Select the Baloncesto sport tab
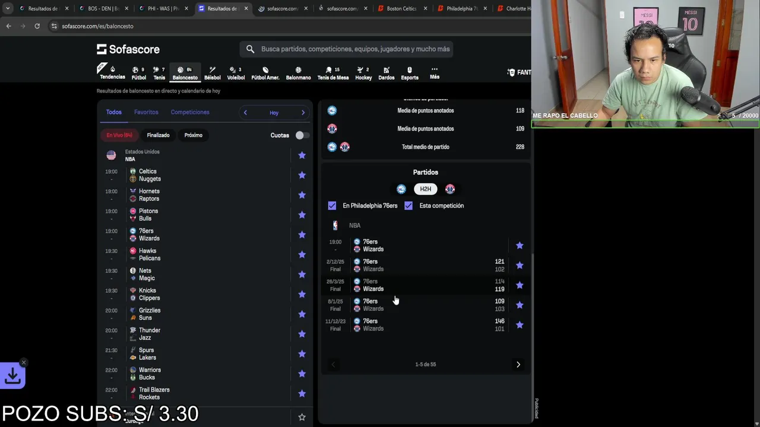 [185, 73]
